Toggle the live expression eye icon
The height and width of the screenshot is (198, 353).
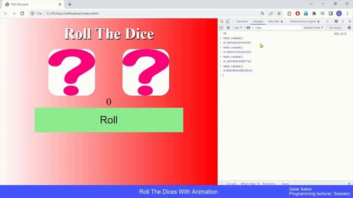[x=248, y=28]
